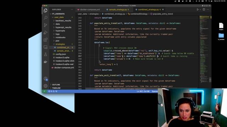Open Explorer Views and More Actions ellipsis
Image resolution: width=227 pixels, height=127 pixels.
[72, 10]
